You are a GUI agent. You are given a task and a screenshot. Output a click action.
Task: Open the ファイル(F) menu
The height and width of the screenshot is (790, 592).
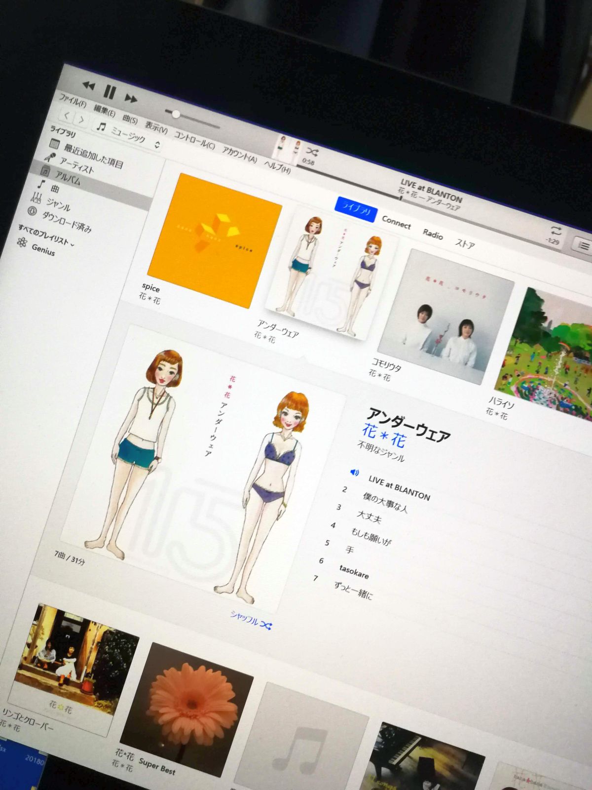pos(73,101)
